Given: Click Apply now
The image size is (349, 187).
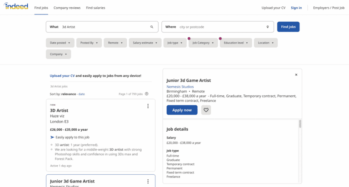Looking at the screenshot, I should coord(182,110).
